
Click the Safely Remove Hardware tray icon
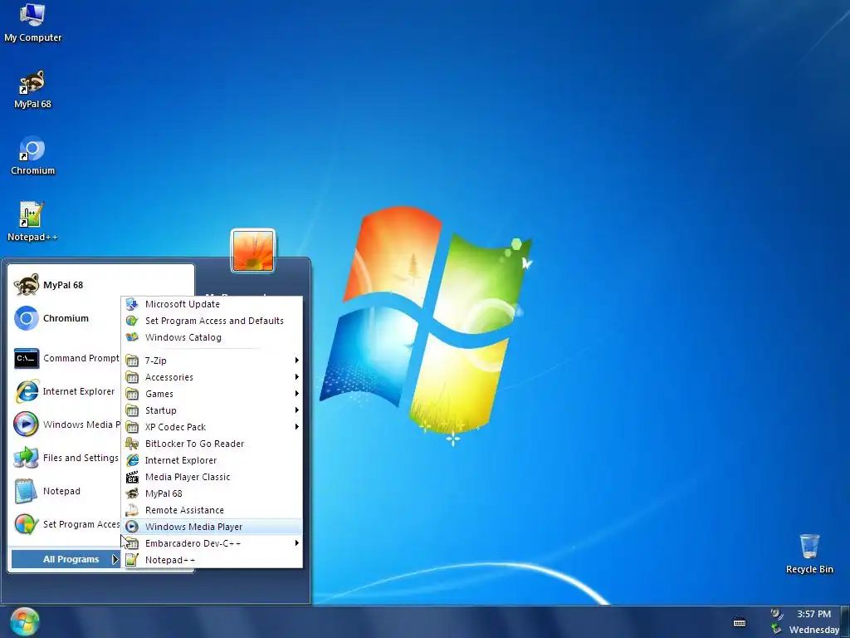[x=776, y=630]
